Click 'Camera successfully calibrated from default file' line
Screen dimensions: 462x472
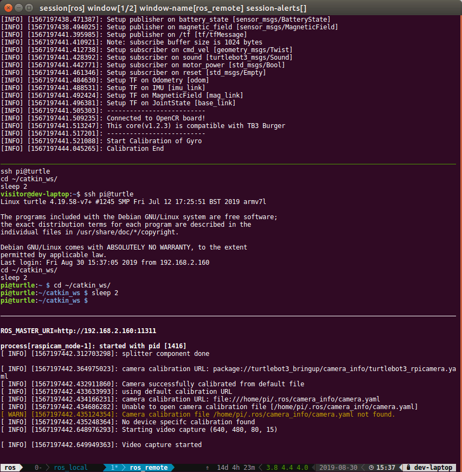point(152,384)
